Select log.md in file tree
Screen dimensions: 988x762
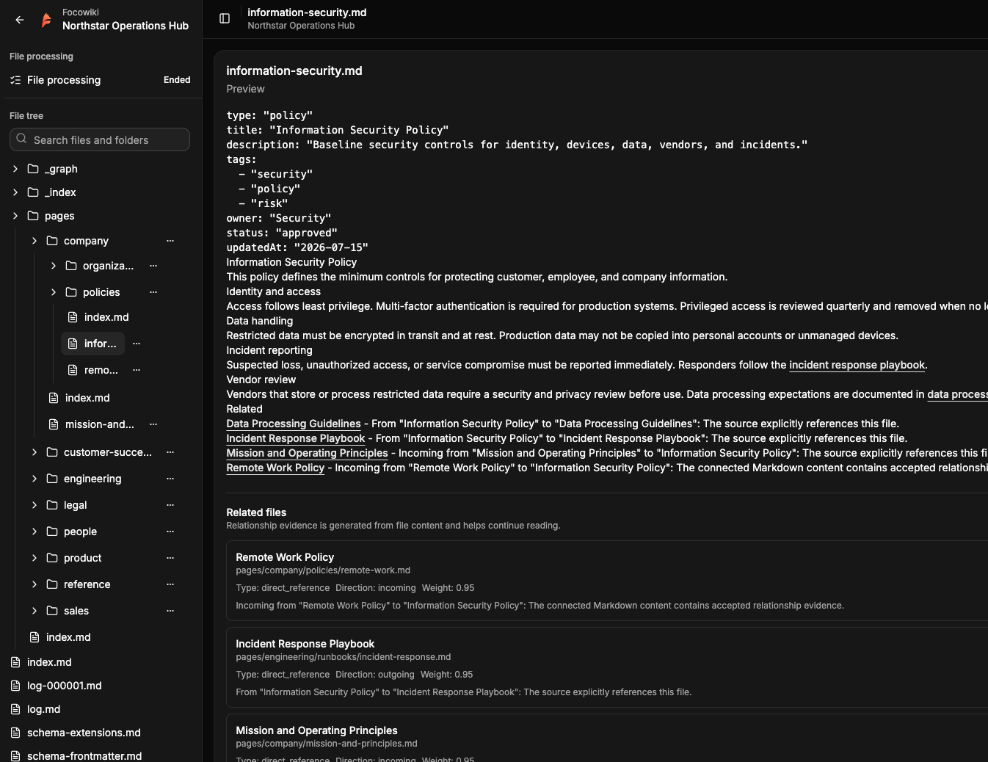tap(44, 709)
